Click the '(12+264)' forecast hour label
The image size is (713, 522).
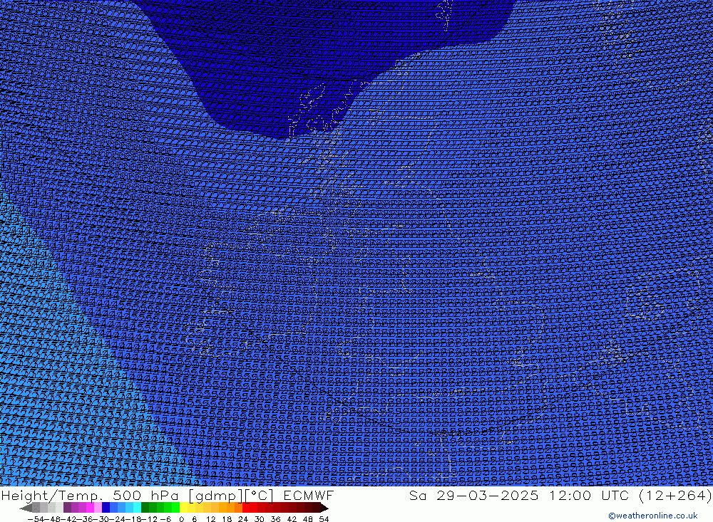click(x=675, y=496)
